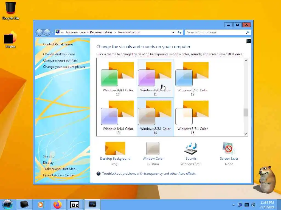Click the theme list scroll up arrow
The image size is (281, 210).
click(246, 60)
